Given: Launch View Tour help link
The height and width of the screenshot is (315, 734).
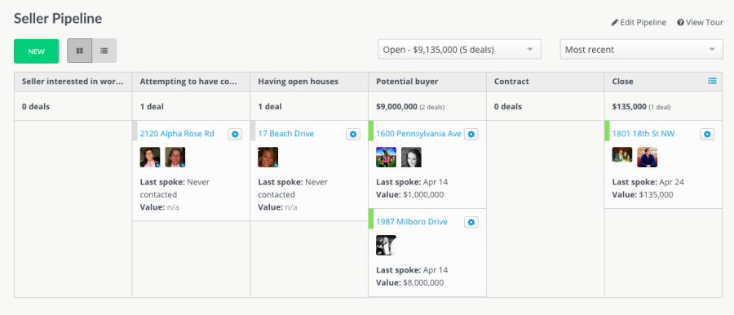Looking at the screenshot, I should click(x=700, y=23).
